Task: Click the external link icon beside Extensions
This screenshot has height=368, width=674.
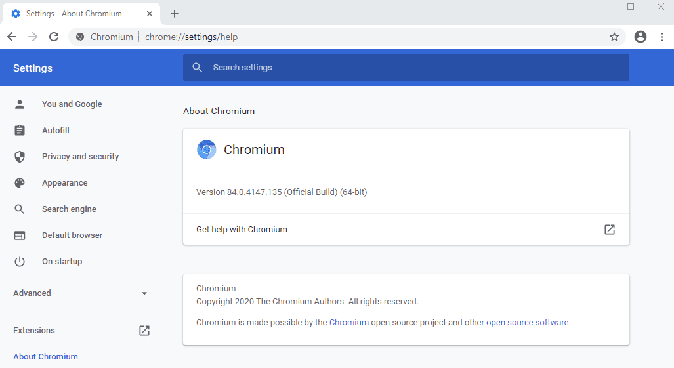Action: pos(144,331)
